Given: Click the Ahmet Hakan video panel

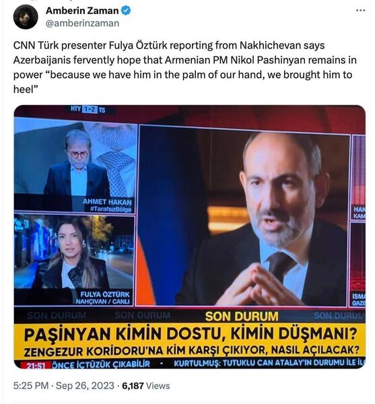Looking at the screenshot, I should pyautogui.click(x=75, y=166).
